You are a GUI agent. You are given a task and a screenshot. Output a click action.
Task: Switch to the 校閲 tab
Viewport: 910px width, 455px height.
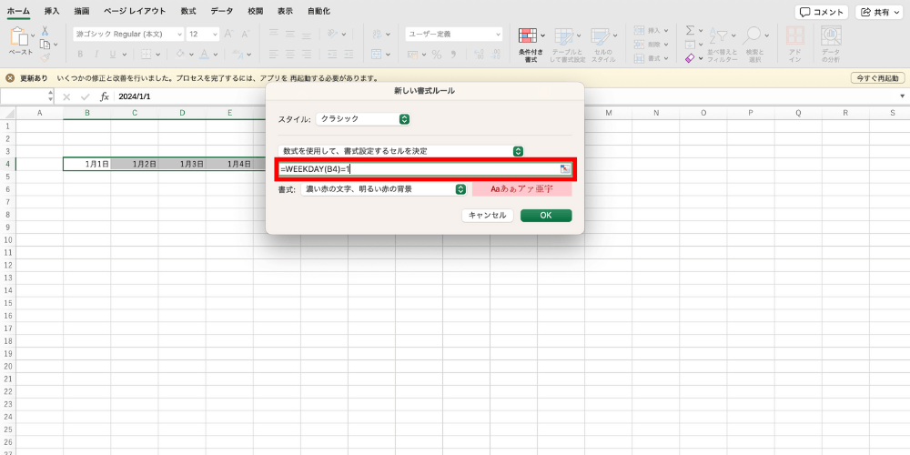pyautogui.click(x=256, y=11)
